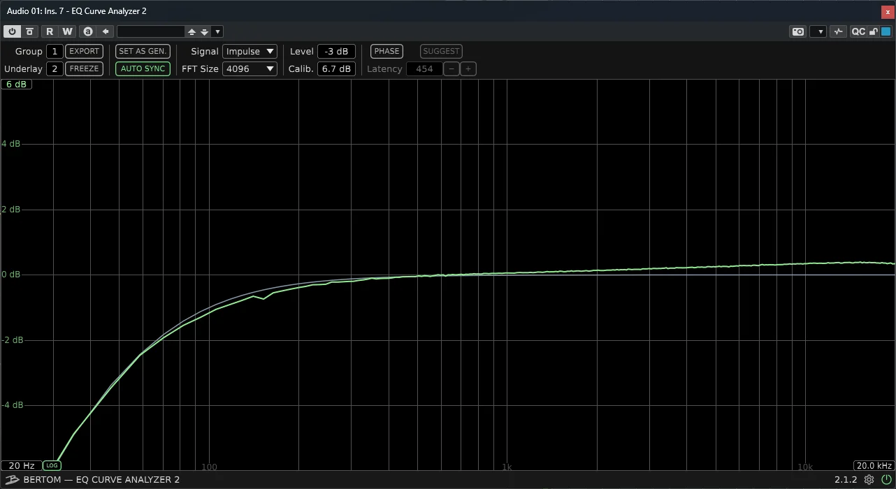Click the 20 Hz minimum frequency label
896x489 pixels.
21,465
